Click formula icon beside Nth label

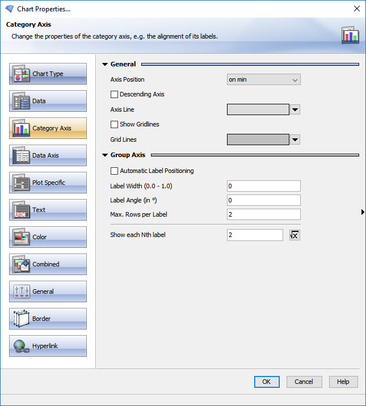295,235
